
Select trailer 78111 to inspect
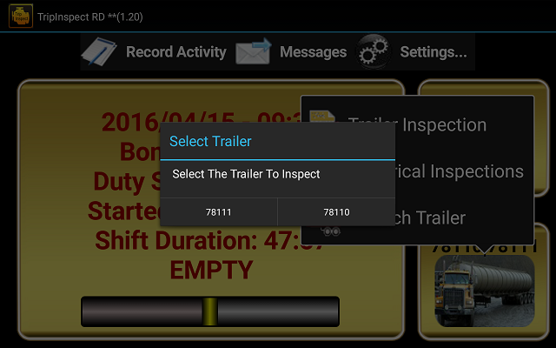218,212
